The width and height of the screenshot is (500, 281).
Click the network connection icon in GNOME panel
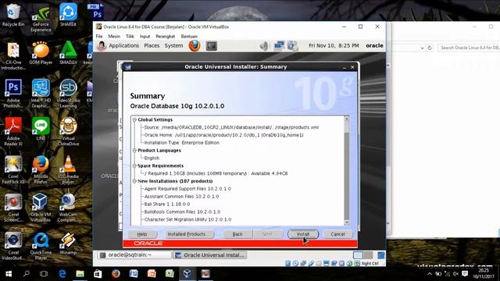point(279,46)
